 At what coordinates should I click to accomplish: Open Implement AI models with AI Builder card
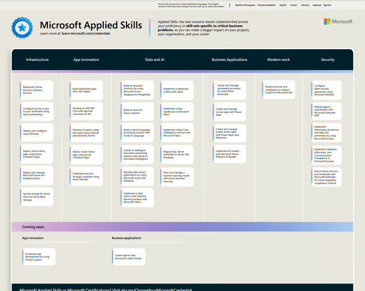(x=229, y=154)
